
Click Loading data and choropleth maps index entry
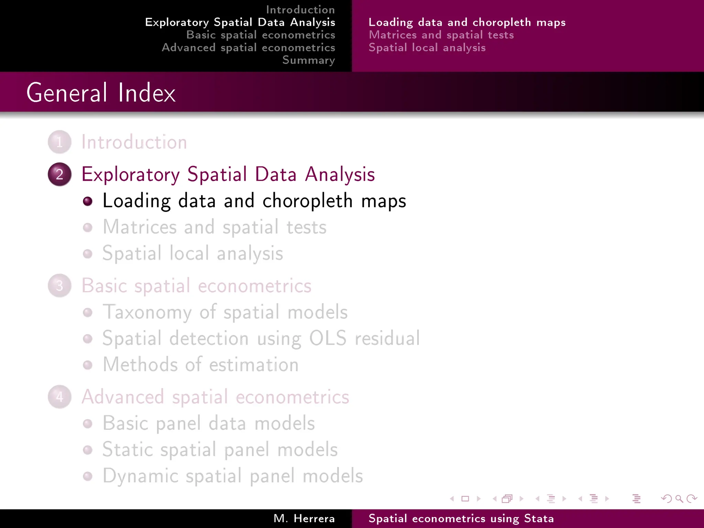click(254, 201)
